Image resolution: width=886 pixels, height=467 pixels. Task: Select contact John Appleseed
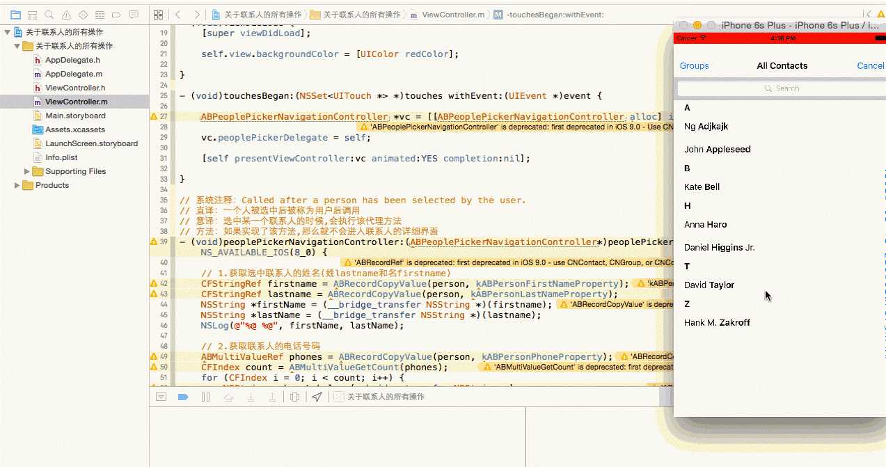click(x=717, y=150)
